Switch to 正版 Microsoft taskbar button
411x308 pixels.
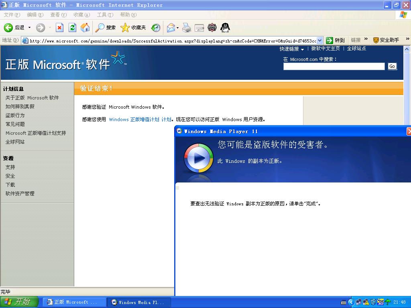74,302
